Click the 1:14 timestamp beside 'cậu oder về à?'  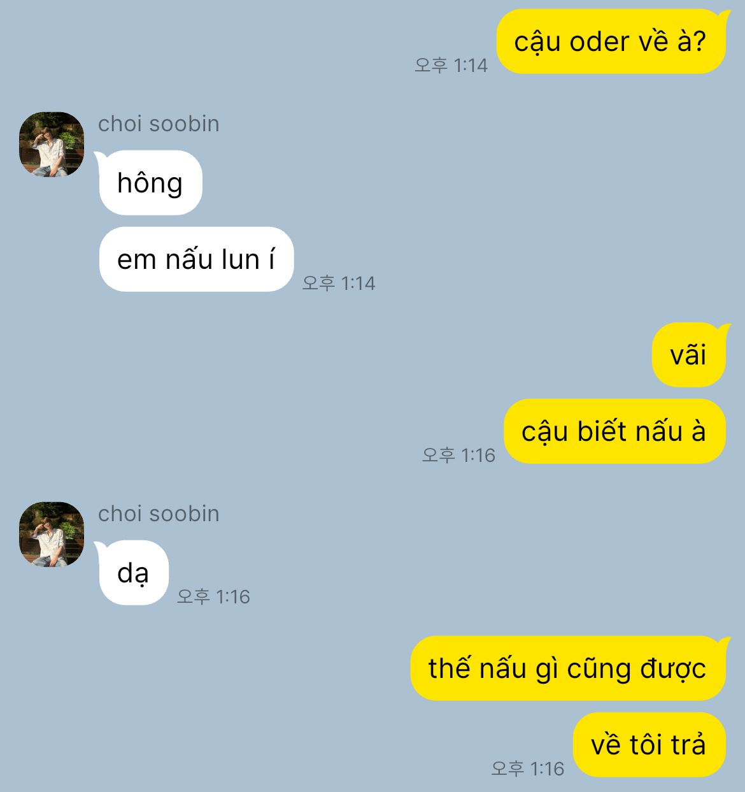(x=451, y=65)
